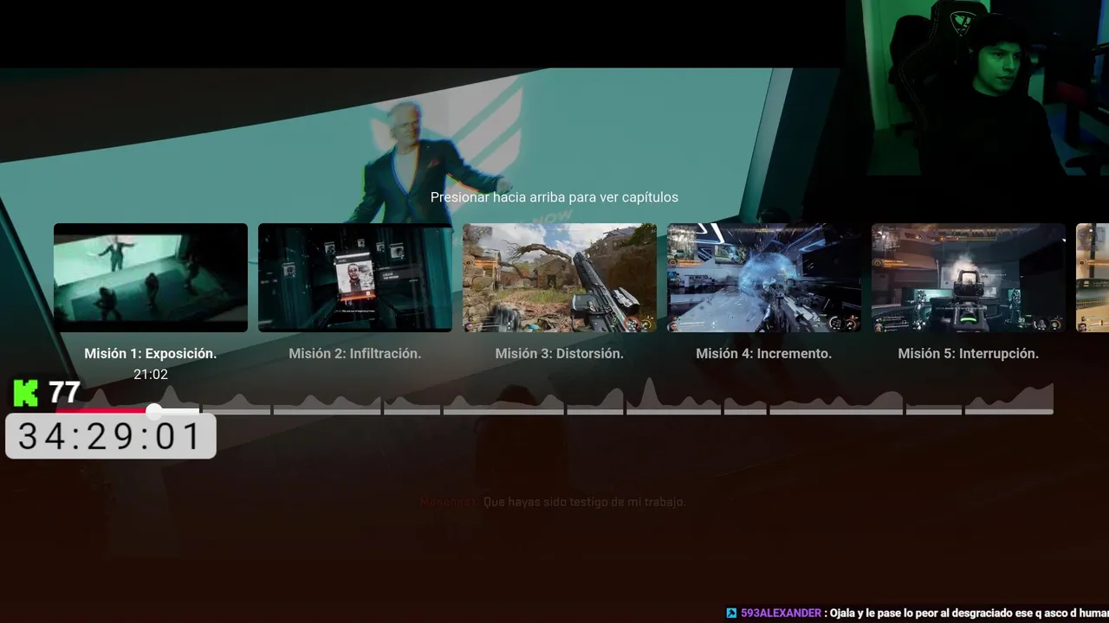The width and height of the screenshot is (1109, 623).
Task: Click the 21:02 timestamp above the scrubber
Action: 151,375
